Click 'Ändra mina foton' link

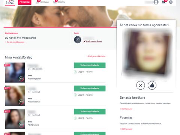(x=94, y=41)
